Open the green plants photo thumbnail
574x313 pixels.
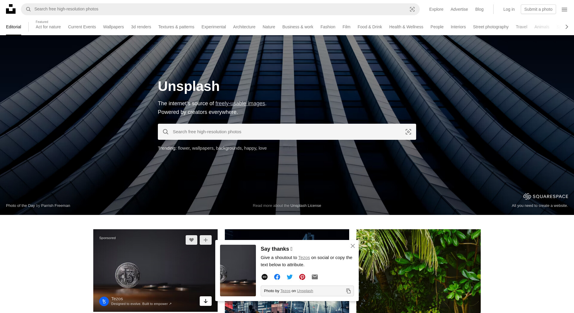click(x=419, y=271)
